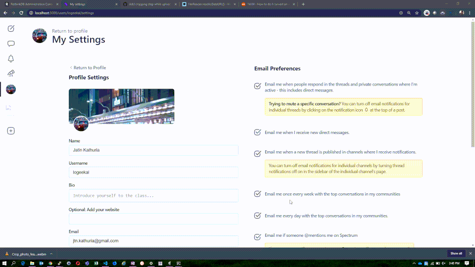The width and height of the screenshot is (475, 267).
Task: Click the address bar URL
Action: [64, 13]
